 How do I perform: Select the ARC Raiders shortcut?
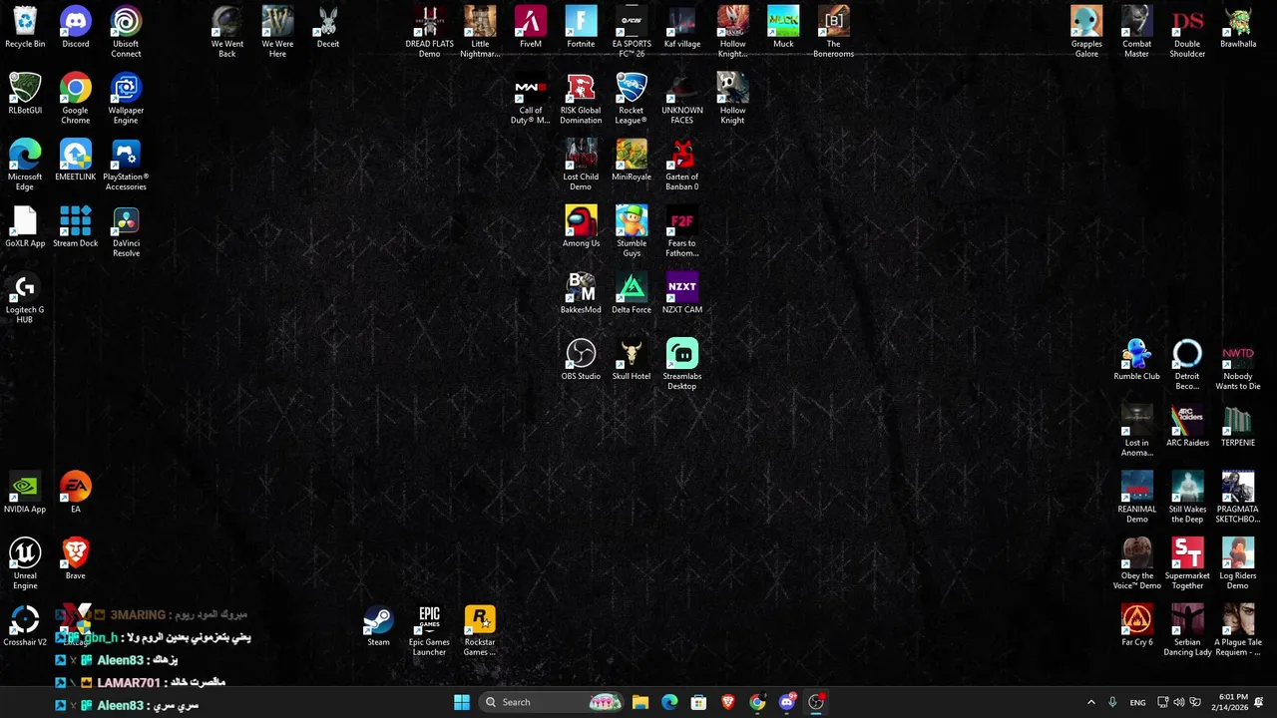click(x=1187, y=426)
